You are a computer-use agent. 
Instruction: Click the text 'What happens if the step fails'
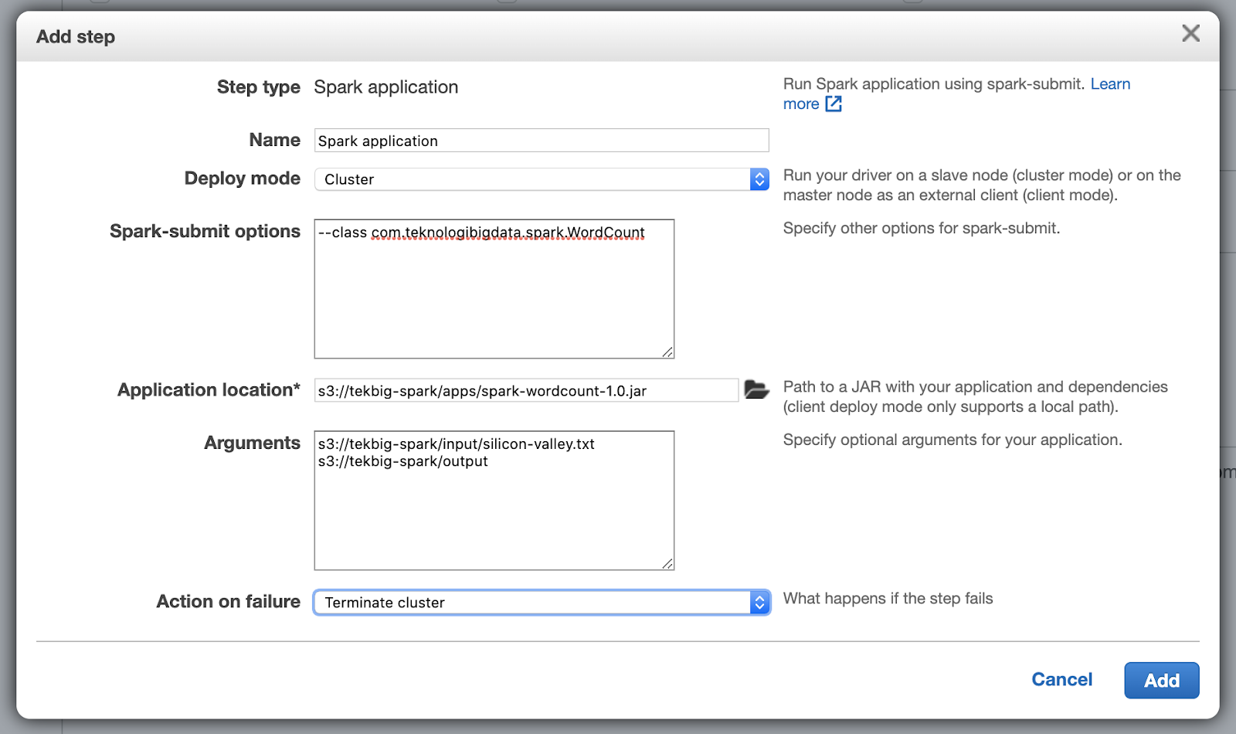click(888, 599)
